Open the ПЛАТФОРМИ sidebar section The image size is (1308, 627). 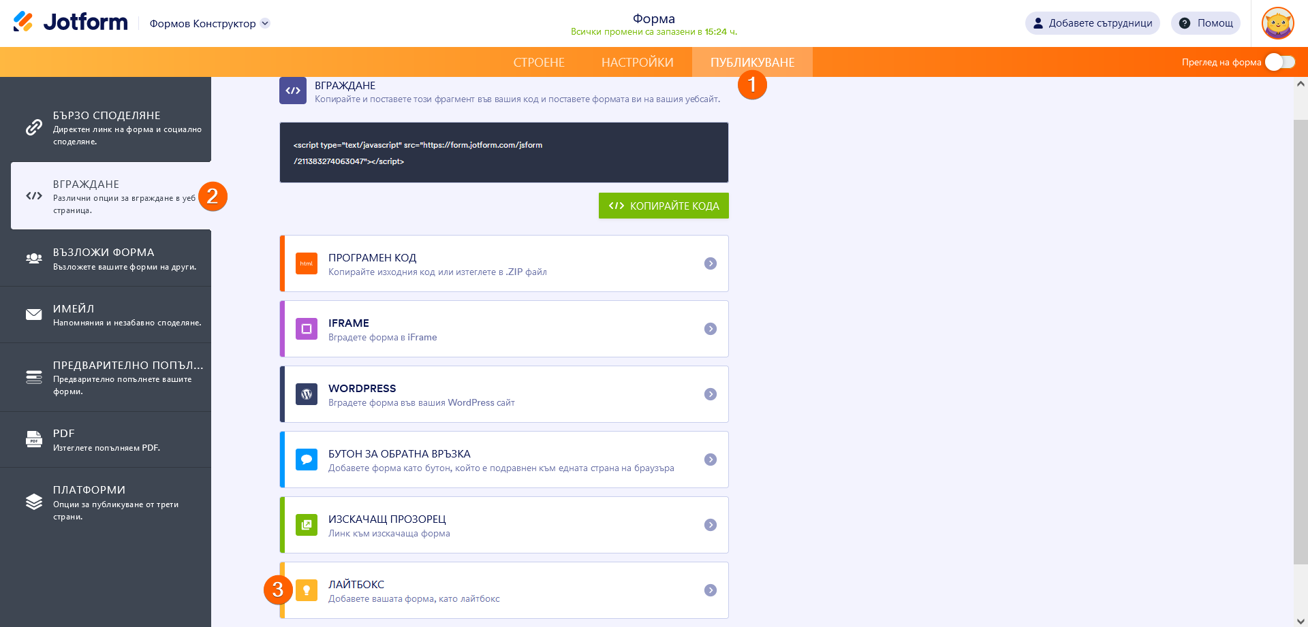(x=106, y=502)
